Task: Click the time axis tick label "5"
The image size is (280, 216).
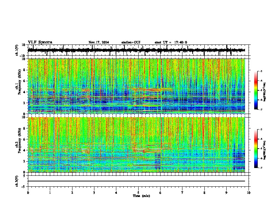Action: tap(138, 193)
